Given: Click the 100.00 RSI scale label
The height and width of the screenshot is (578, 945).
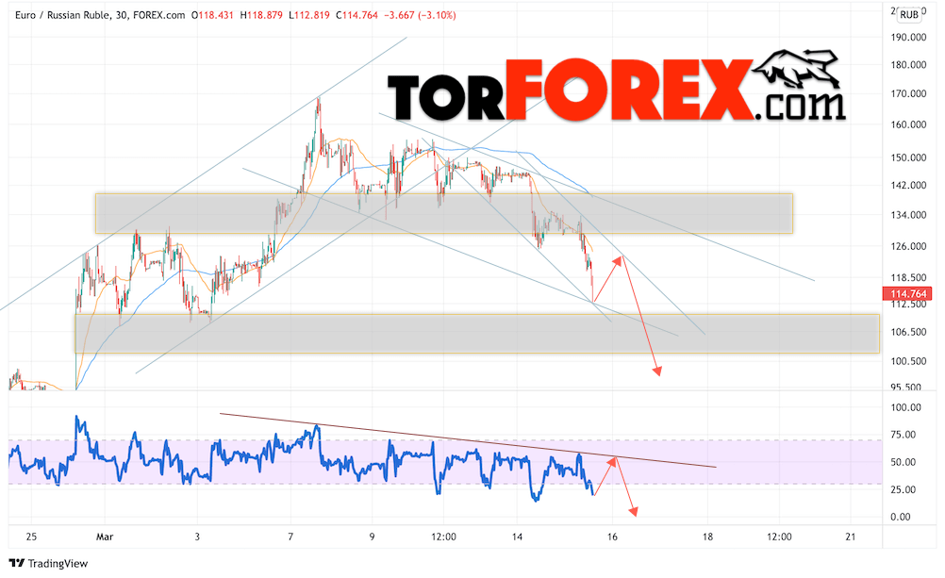Looking at the screenshot, I should [x=905, y=408].
